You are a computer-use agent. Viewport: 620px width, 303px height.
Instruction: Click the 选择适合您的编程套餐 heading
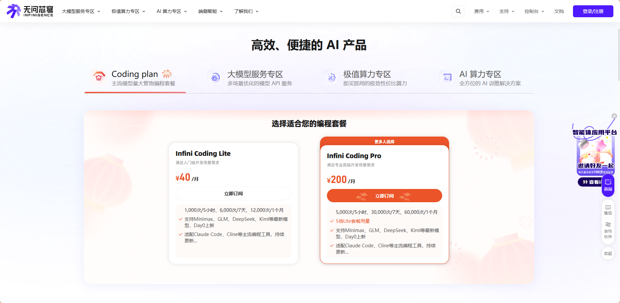pos(309,124)
